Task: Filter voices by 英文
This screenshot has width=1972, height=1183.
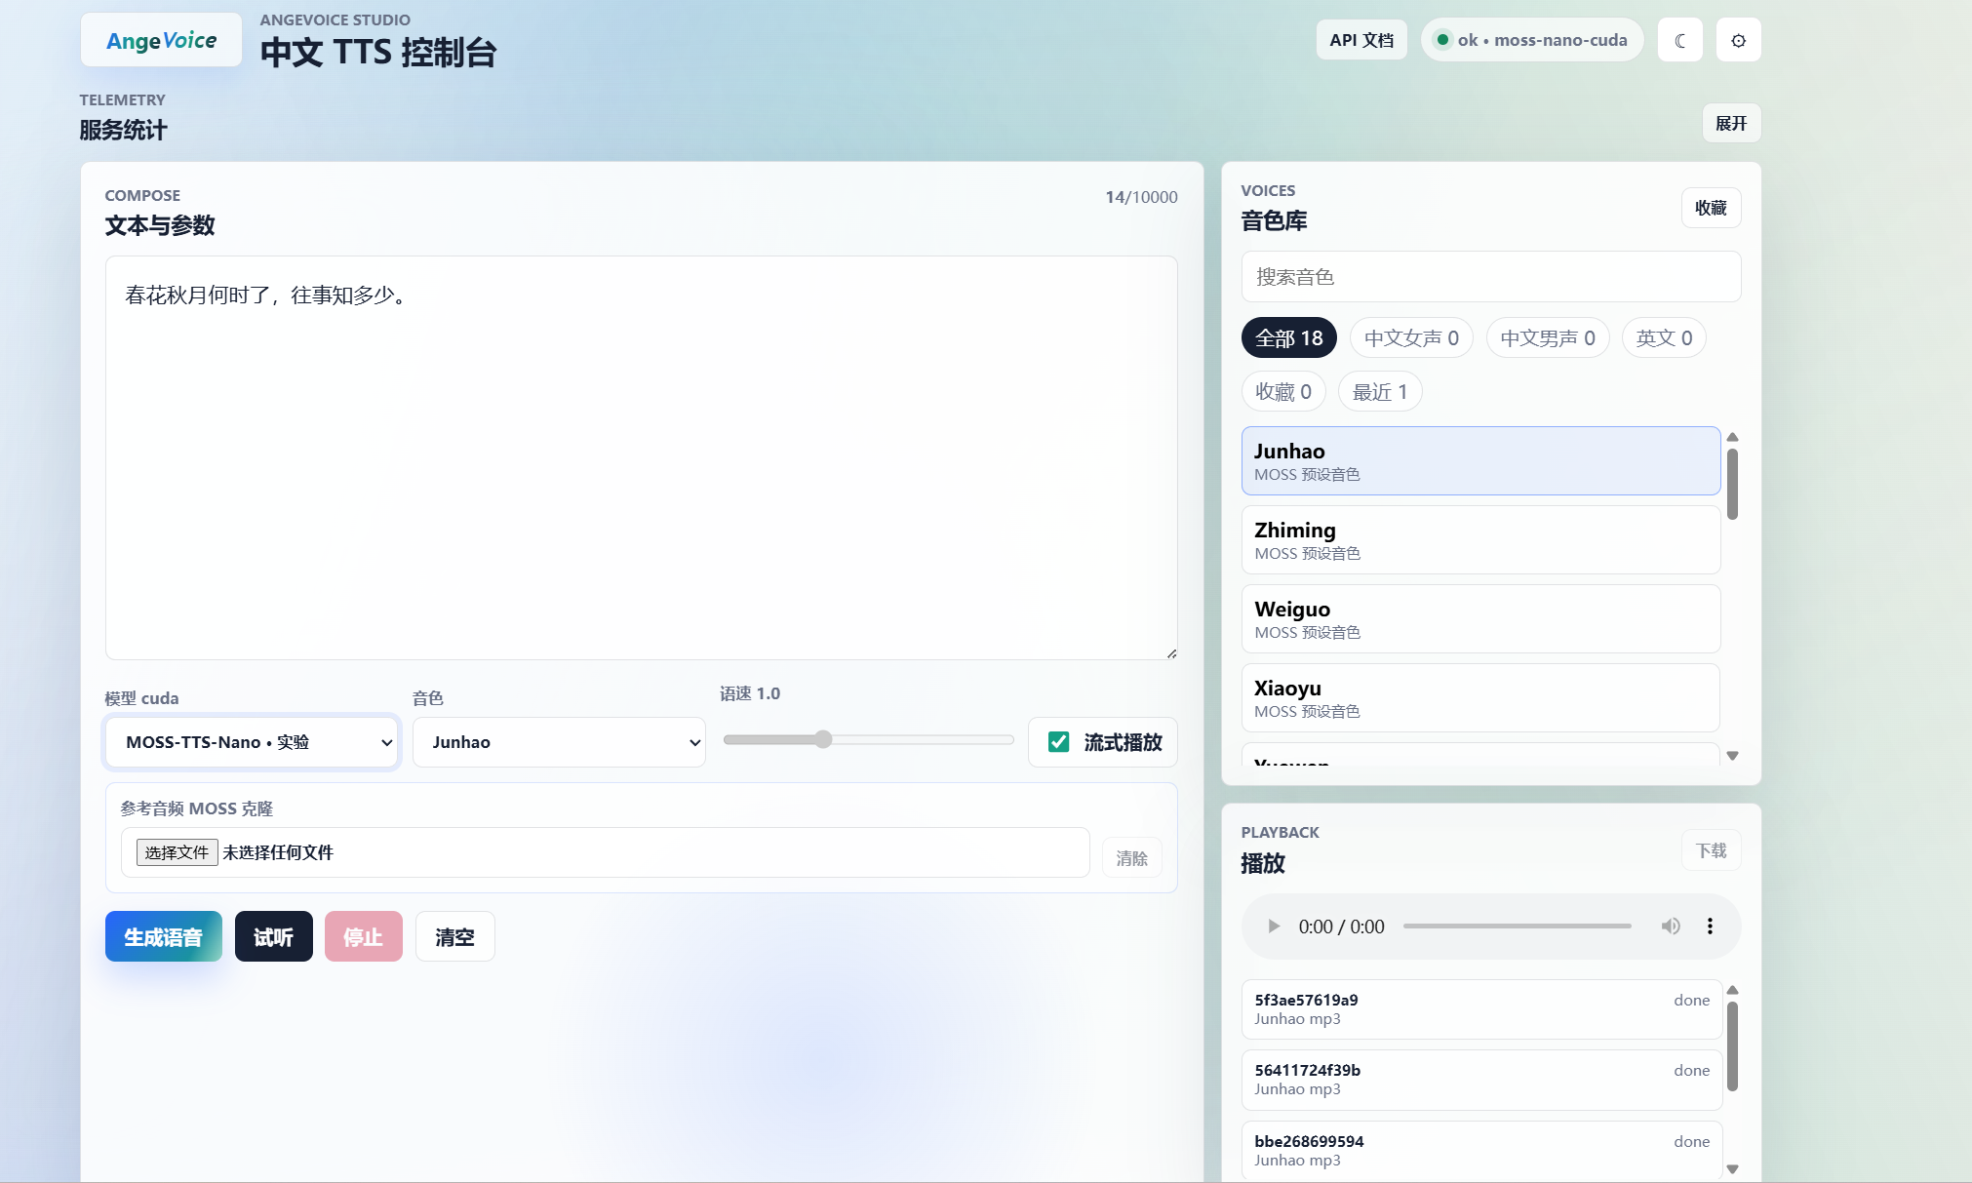Action: click(x=1664, y=338)
